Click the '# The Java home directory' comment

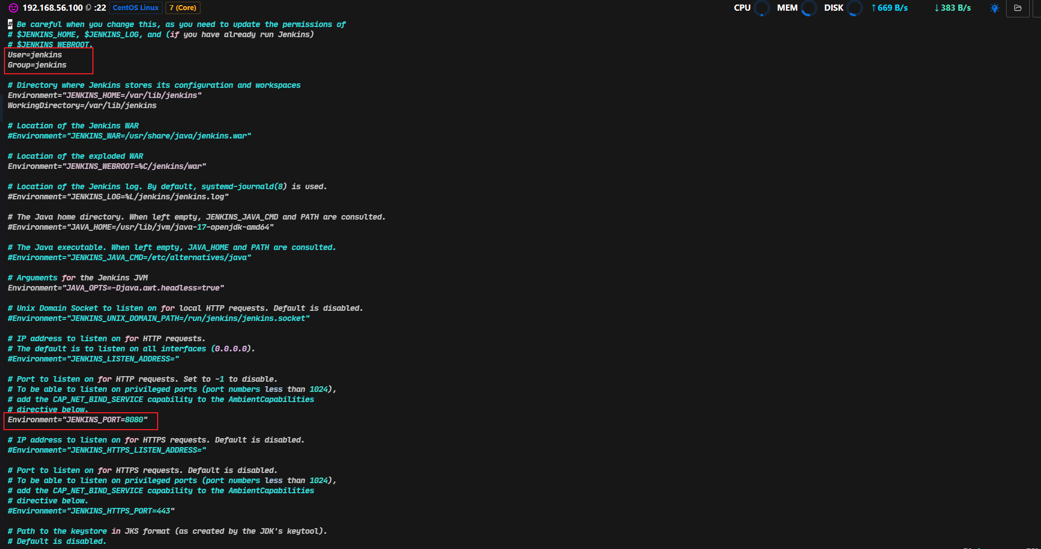pos(196,217)
